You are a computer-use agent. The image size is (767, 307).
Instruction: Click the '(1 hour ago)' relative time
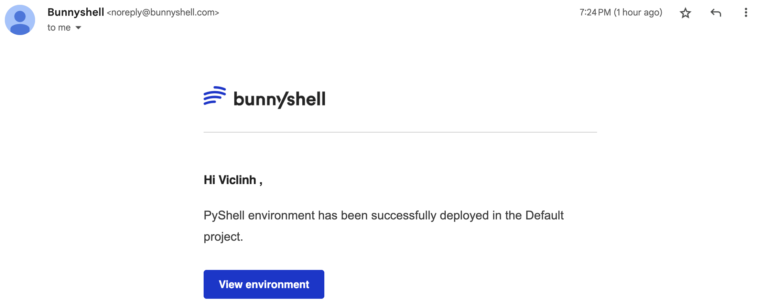coord(638,13)
